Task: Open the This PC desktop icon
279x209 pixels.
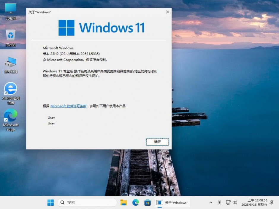Action: pos(10,12)
